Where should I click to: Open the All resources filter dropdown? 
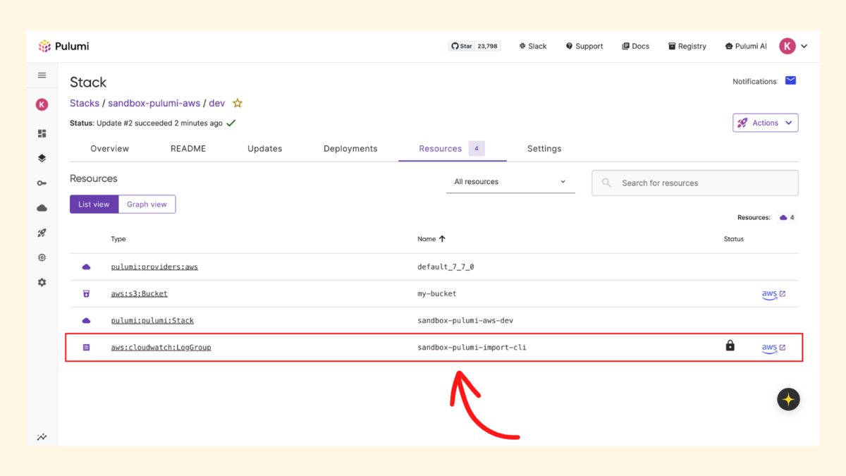click(x=510, y=182)
